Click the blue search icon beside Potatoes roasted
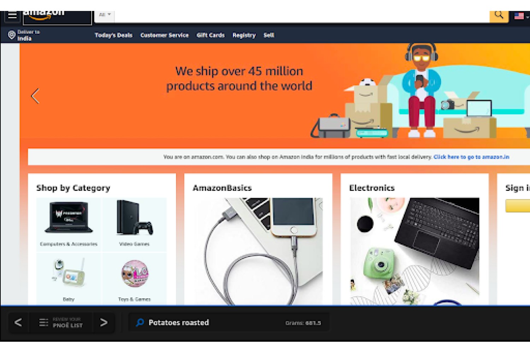Image resolution: width=530 pixels, height=353 pixels. coord(140,322)
